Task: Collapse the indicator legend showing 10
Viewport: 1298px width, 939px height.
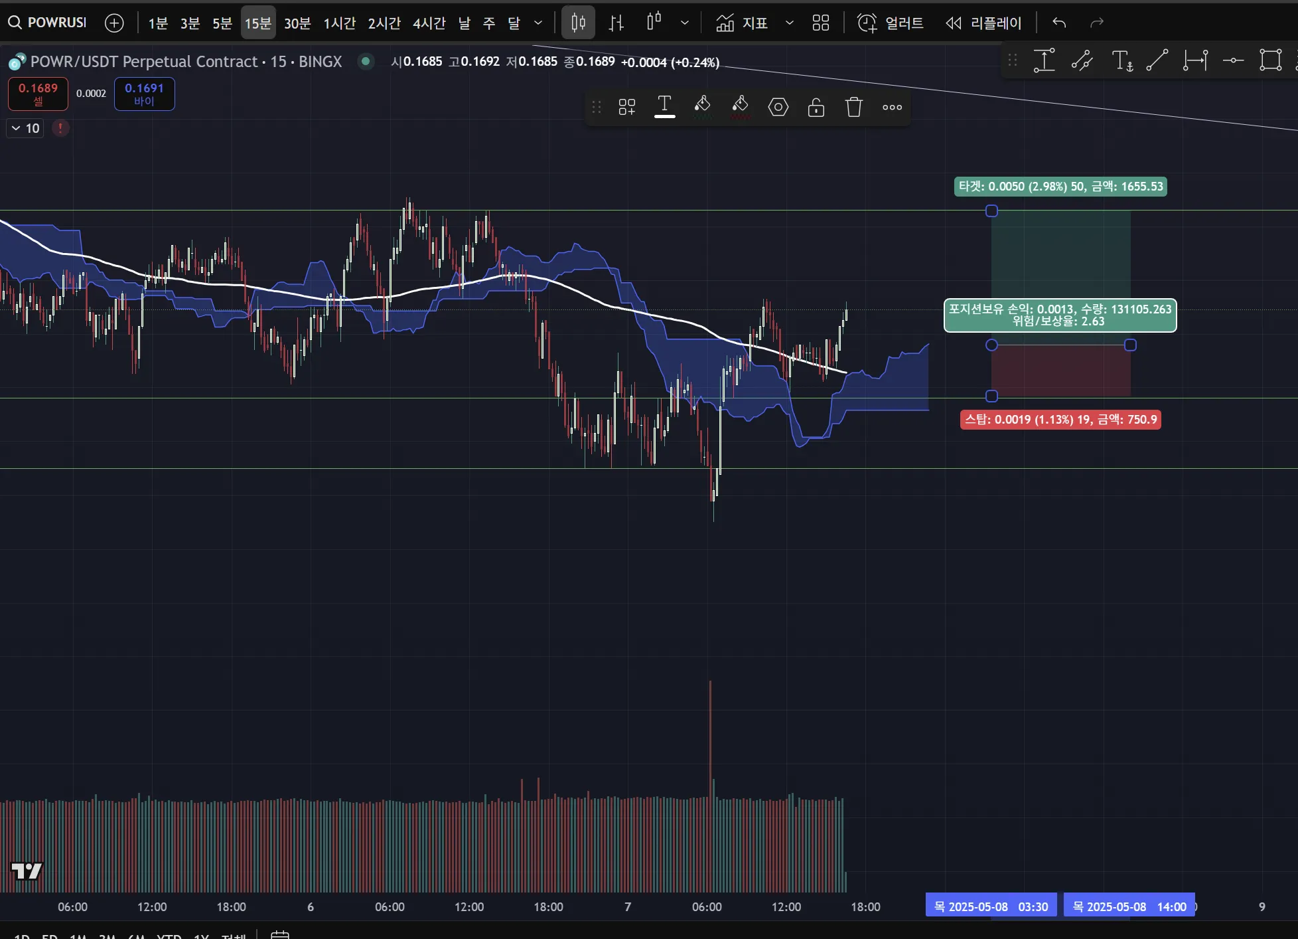Action: click(25, 128)
